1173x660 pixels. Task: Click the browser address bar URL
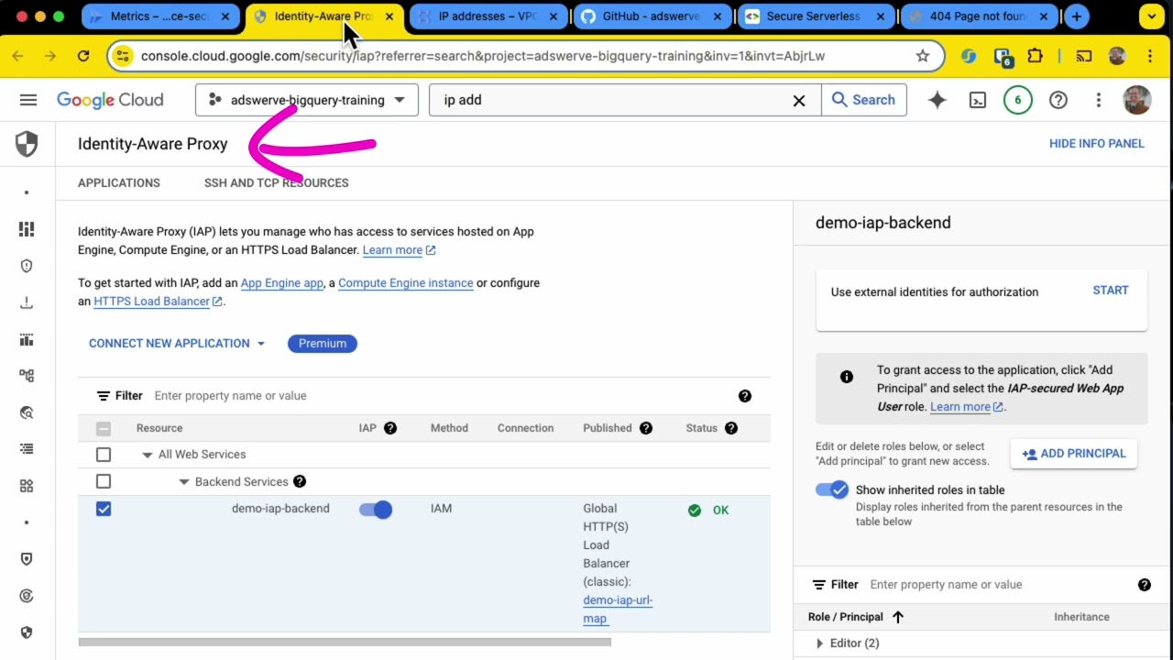pos(483,56)
